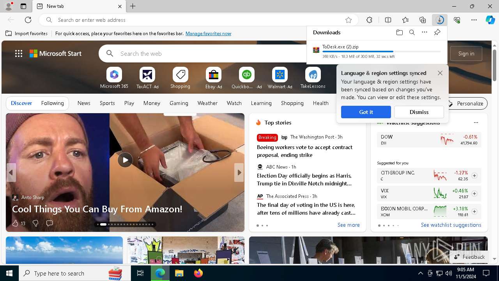
Task: Open TakeLessons shortcut tile
Action: click(x=313, y=78)
